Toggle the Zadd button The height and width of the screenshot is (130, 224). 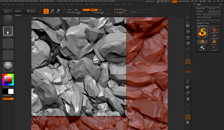tap(94, 10)
